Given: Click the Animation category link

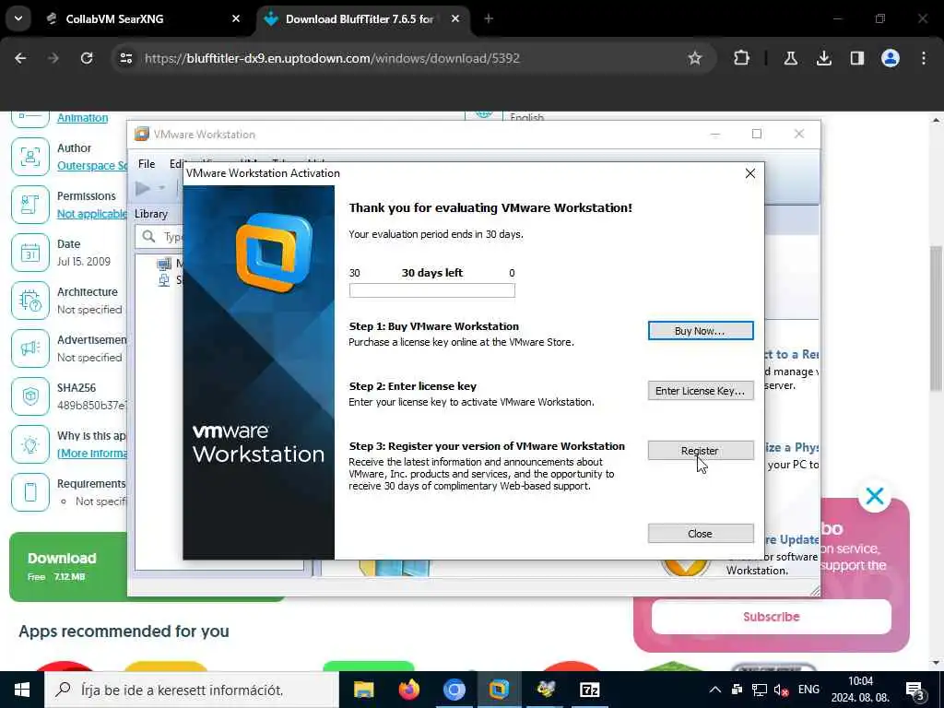Looking at the screenshot, I should point(82,118).
